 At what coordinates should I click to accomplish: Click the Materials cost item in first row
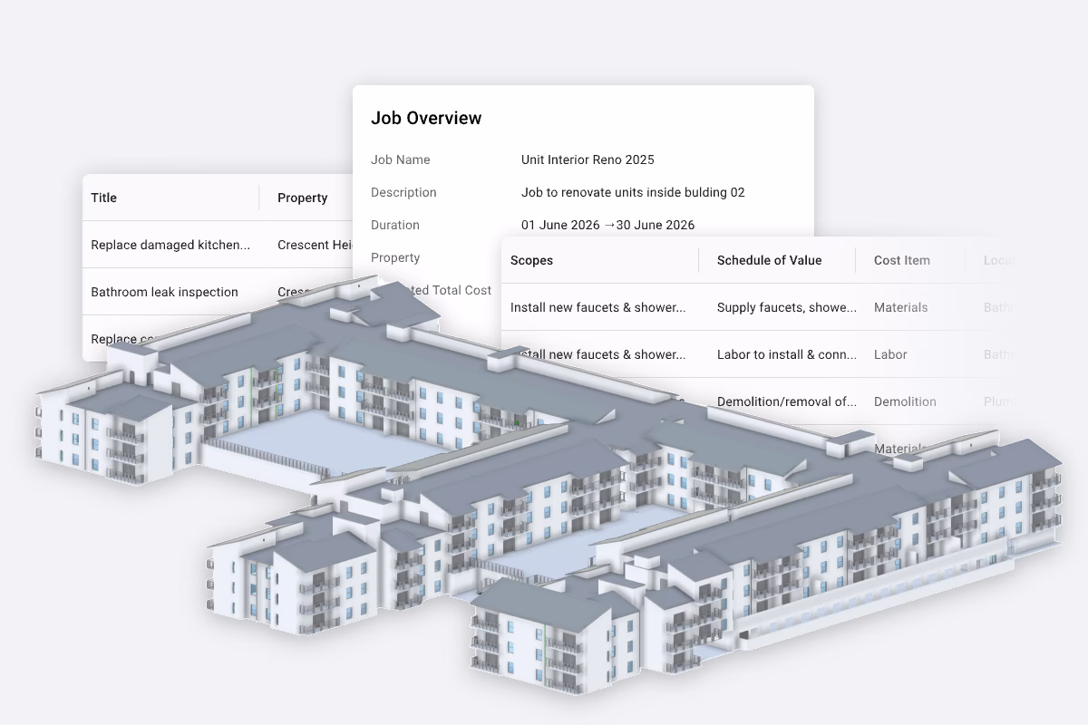tap(901, 307)
